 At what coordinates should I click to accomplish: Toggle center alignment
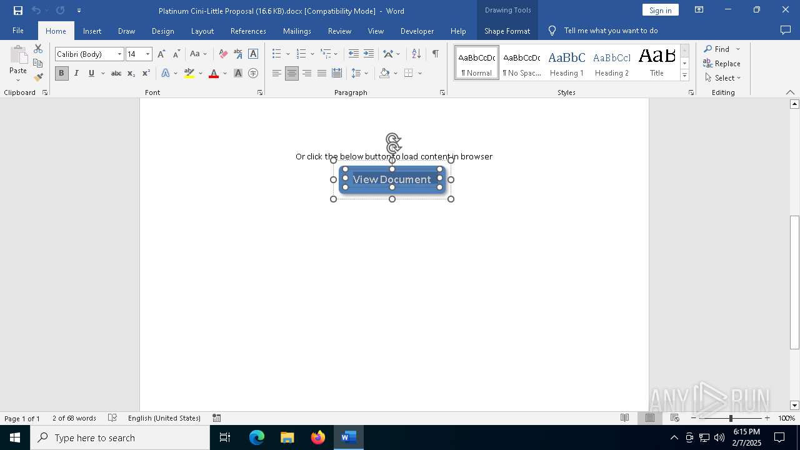pyautogui.click(x=292, y=73)
